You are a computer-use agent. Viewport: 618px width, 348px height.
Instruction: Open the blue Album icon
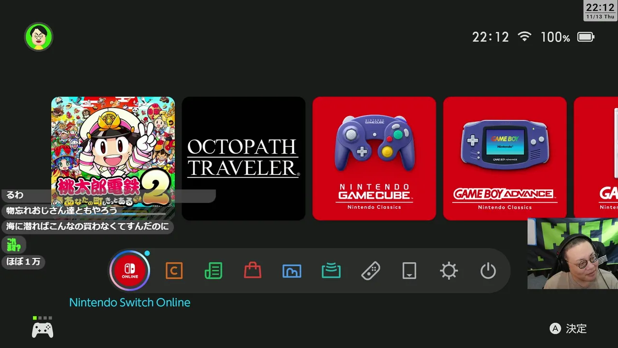coord(292,271)
